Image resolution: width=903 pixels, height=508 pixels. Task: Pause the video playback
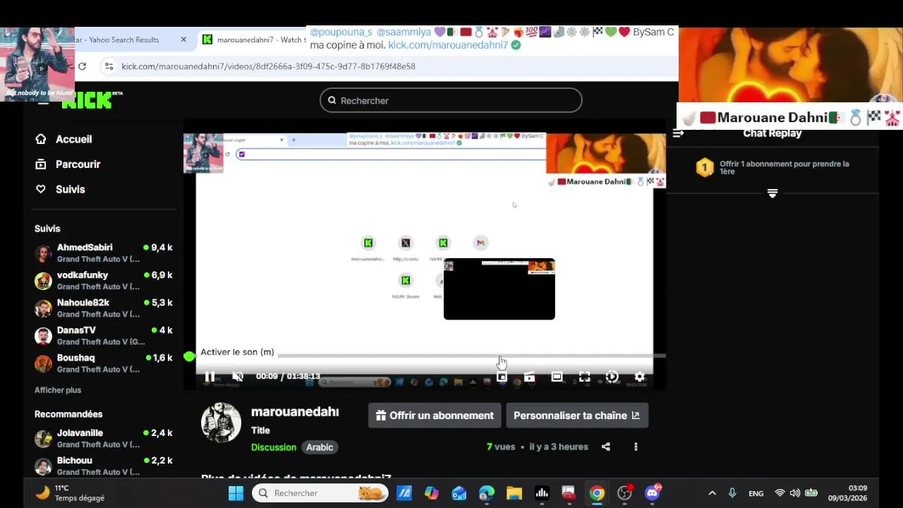[x=210, y=377]
